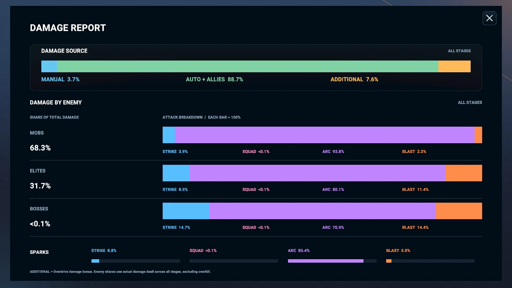Click the Mobs ARC 93.8% label
Viewport: 512px width, 288px height.
pyautogui.click(x=333, y=152)
